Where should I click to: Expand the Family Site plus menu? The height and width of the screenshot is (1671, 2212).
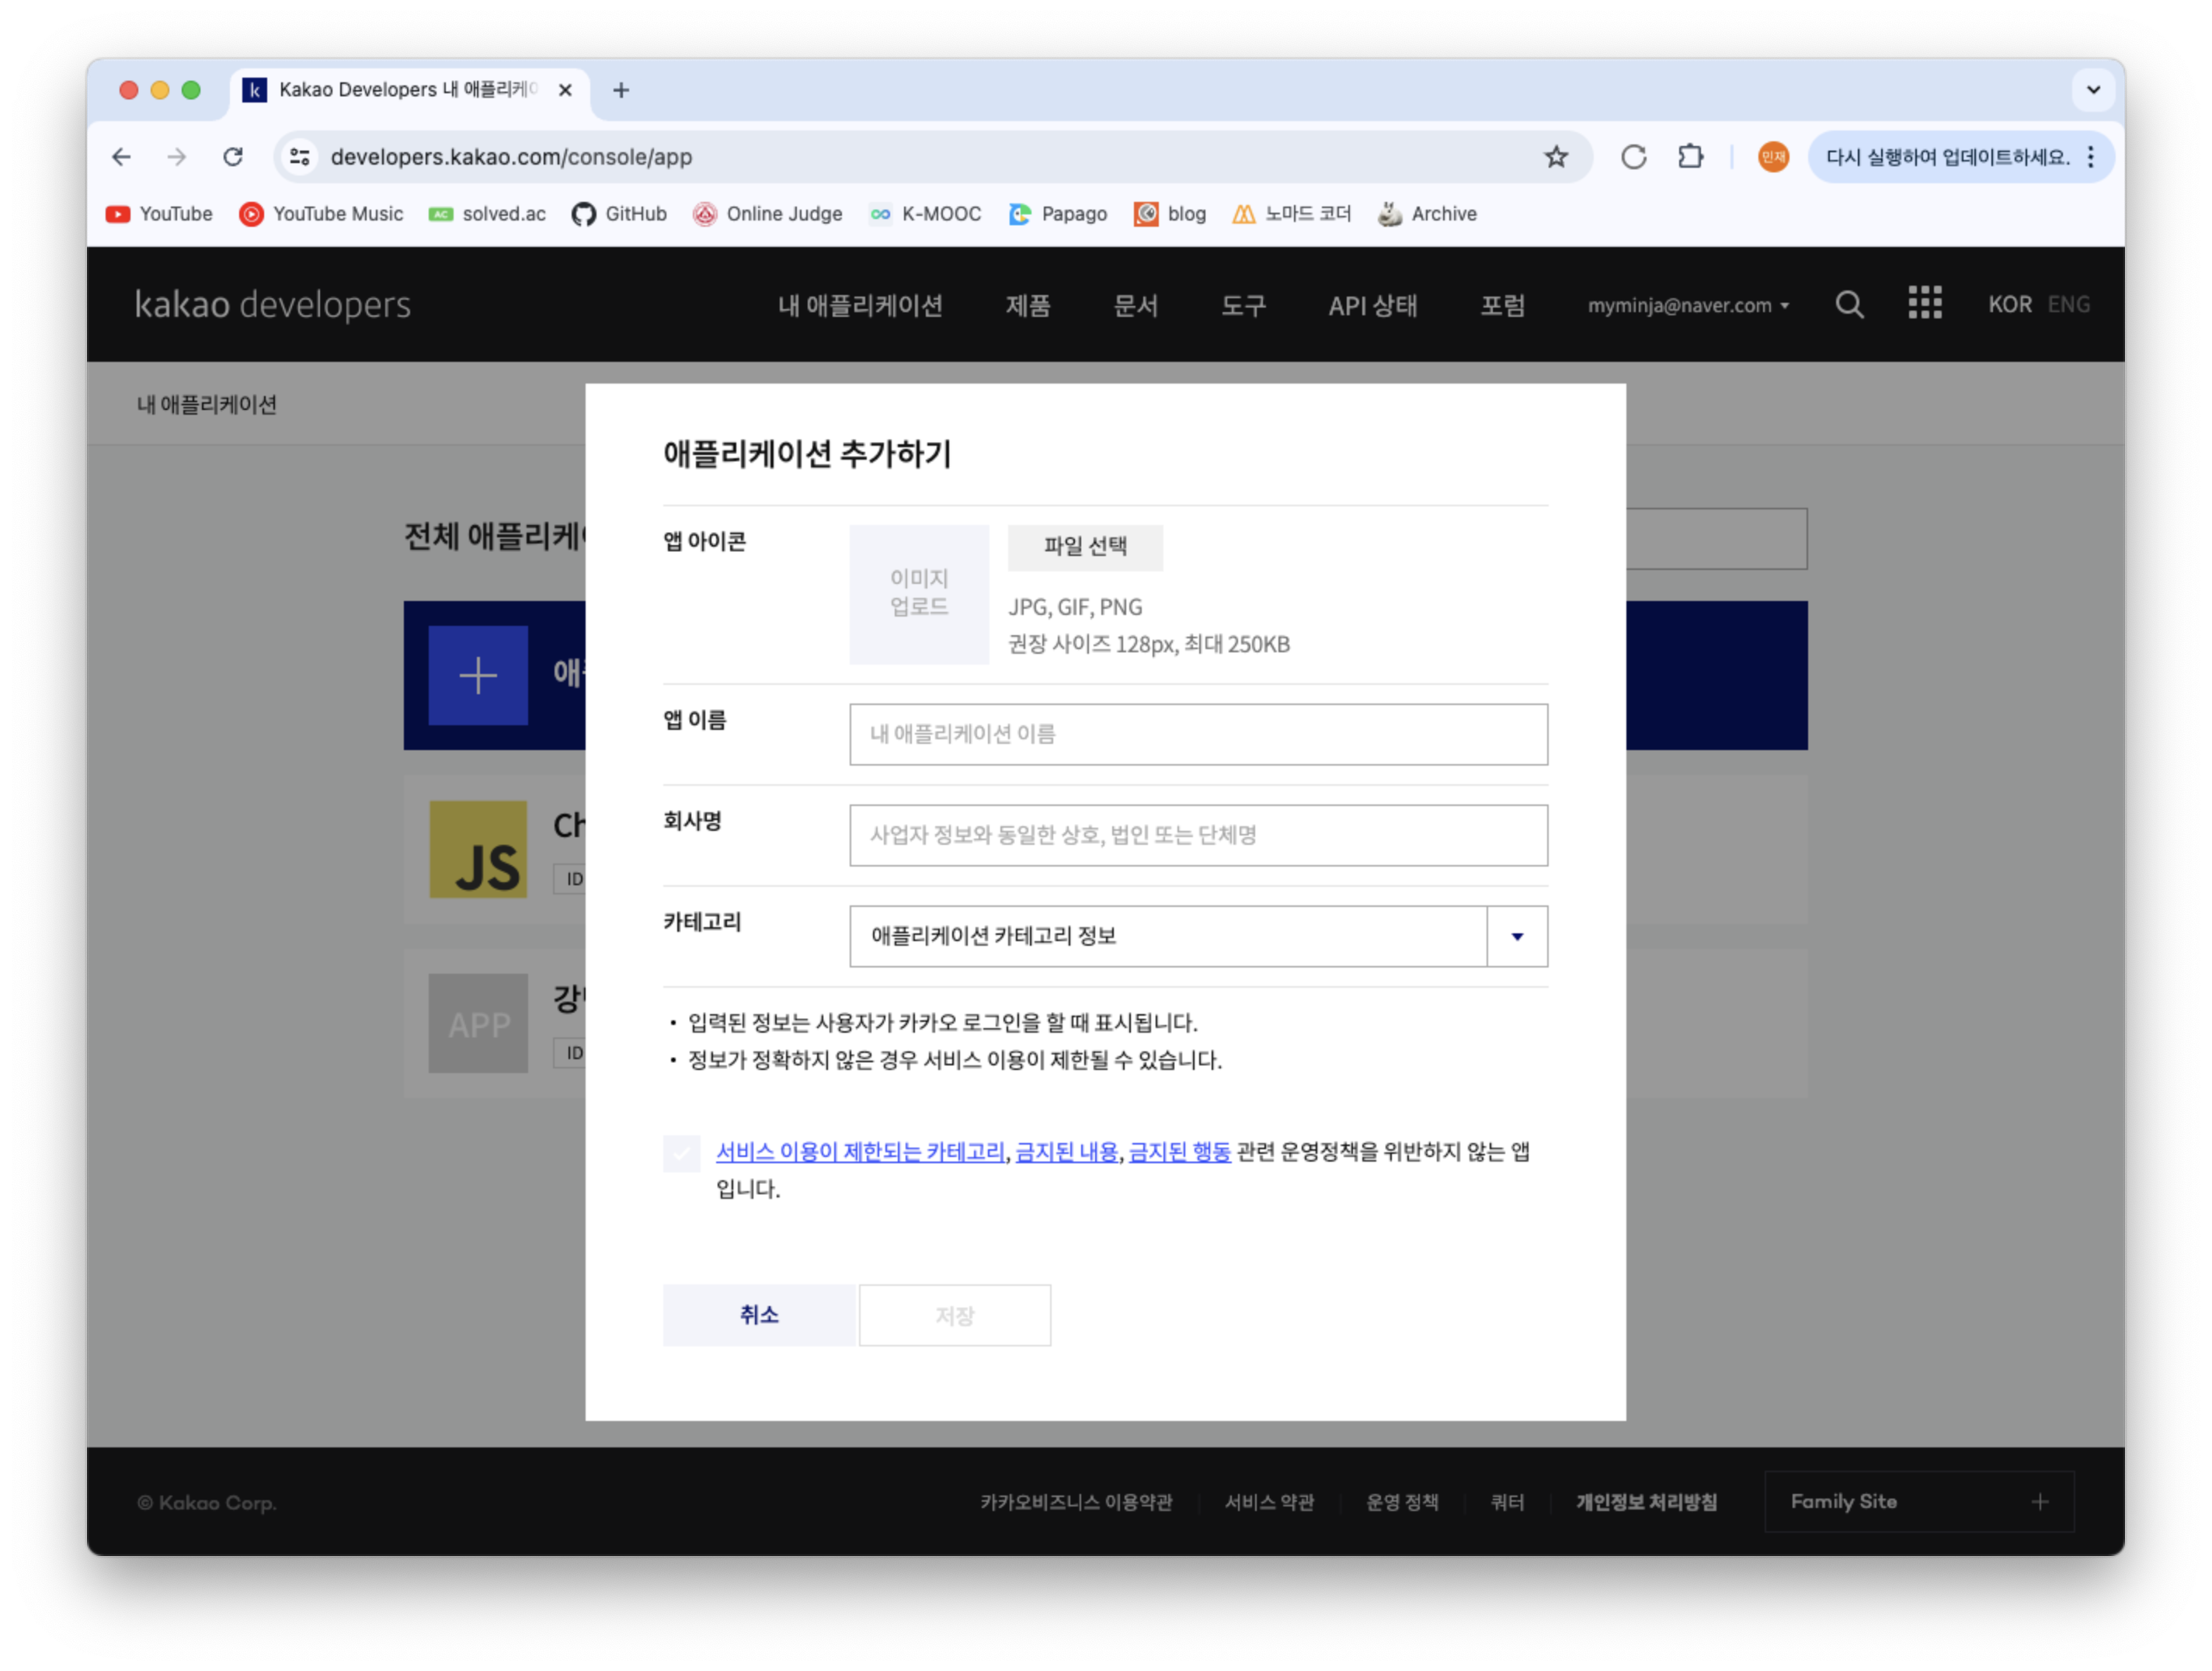pos(2039,1502)
